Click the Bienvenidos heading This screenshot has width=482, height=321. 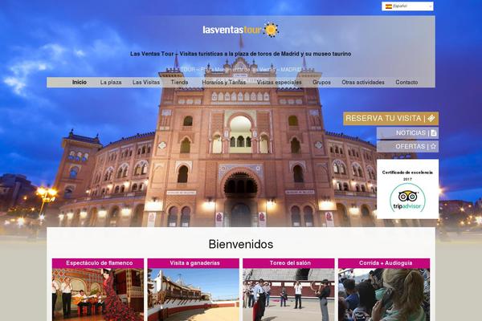click(x=241, y=245)
